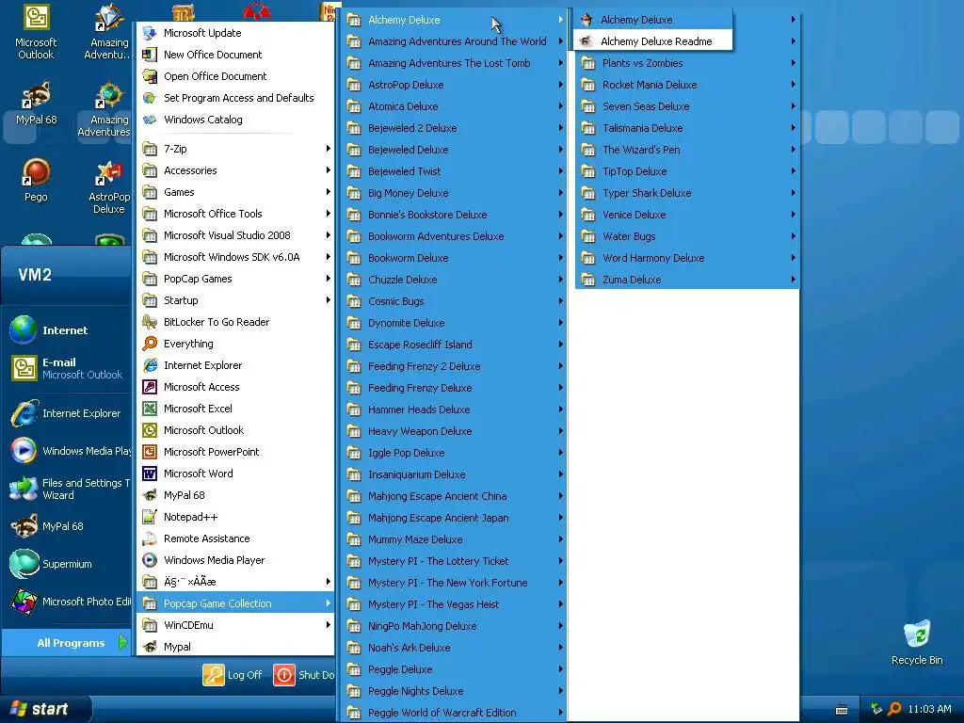Select Popcap Game Collection menu entry
The width and height of the screenshot is (964, 723).
click(x=234, y=603)
